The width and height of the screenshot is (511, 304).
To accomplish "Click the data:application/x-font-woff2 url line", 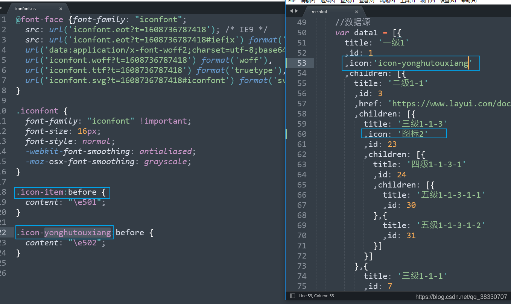I will 156,50.
